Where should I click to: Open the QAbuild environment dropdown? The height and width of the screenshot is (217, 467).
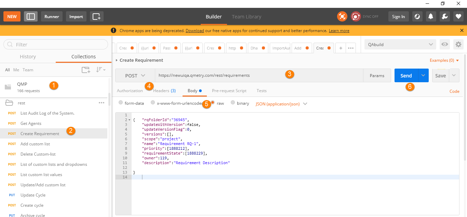(400, 44)
